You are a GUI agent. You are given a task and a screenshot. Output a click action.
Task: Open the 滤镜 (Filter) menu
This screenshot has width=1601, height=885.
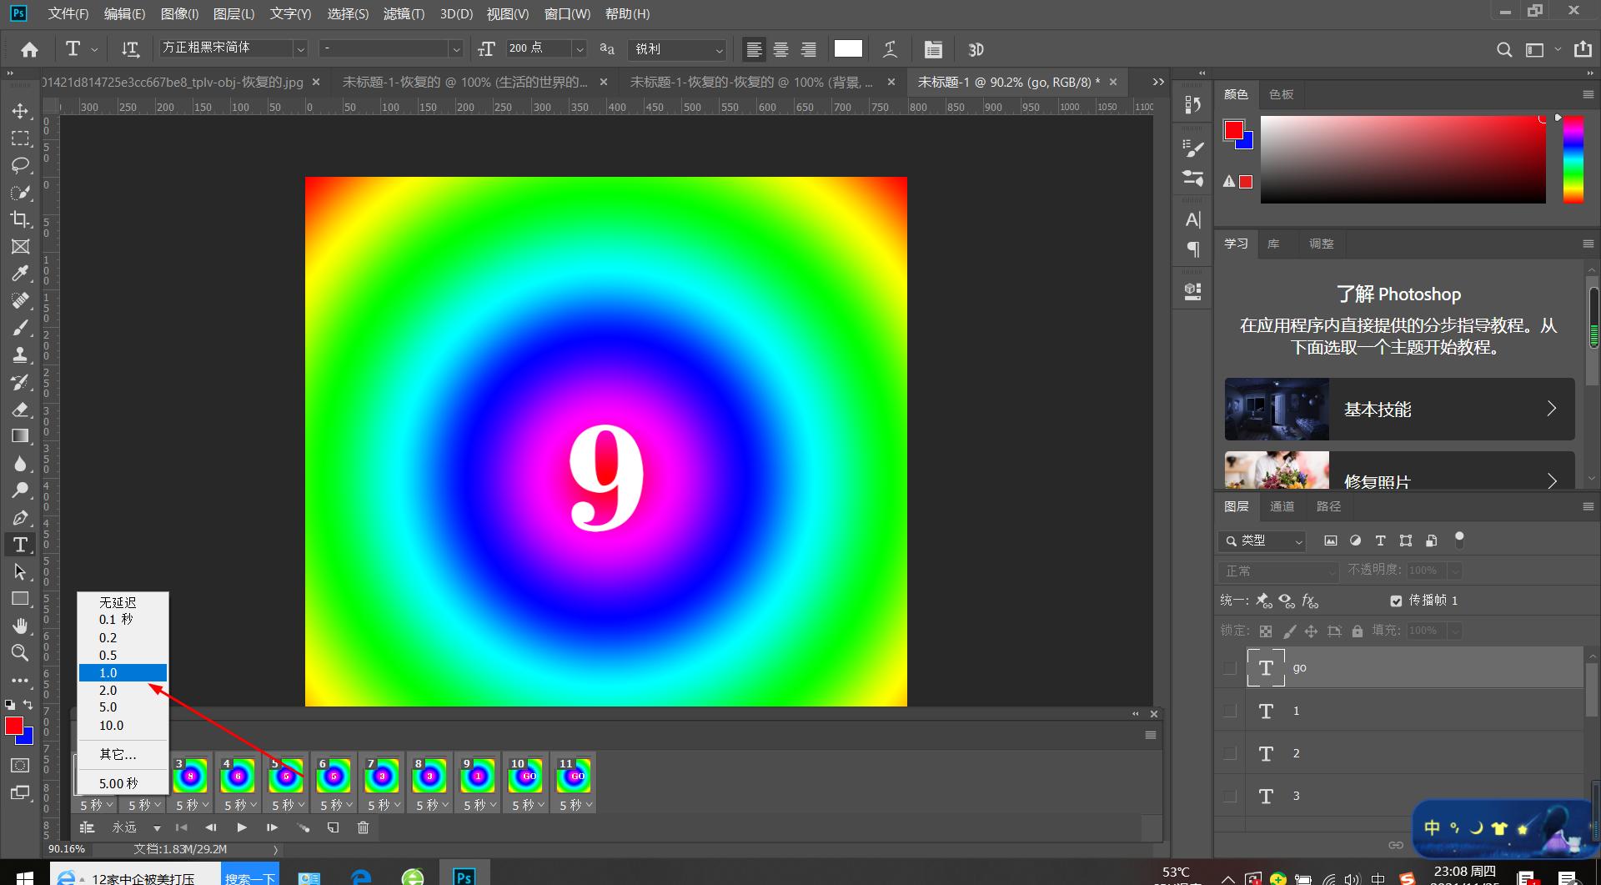tap(404, 13)
